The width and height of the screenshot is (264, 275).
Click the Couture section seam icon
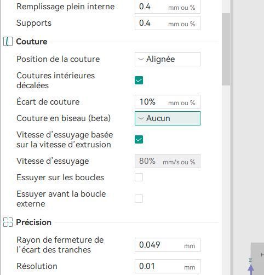click(x=8, y=41)
